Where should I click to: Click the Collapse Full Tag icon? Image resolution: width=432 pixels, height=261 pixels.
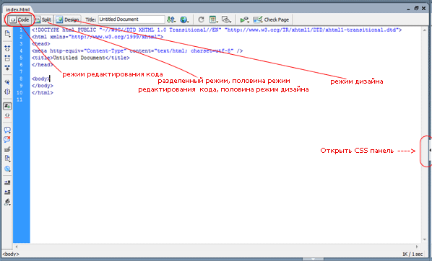pyautogui.click(x=7, y=49)
